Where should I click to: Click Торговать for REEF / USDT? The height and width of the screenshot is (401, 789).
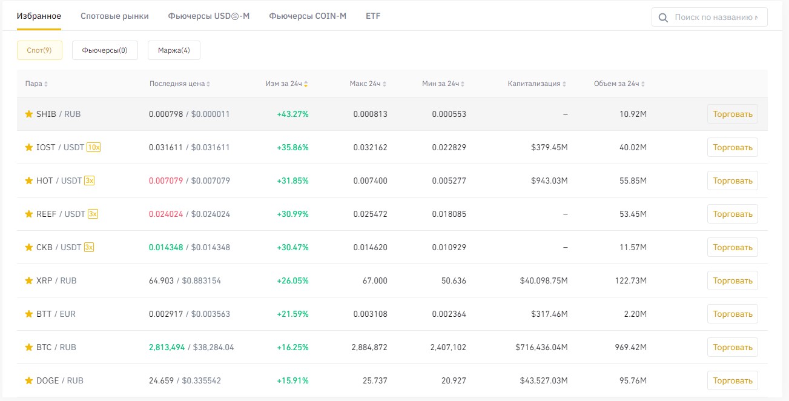point(733,214)
